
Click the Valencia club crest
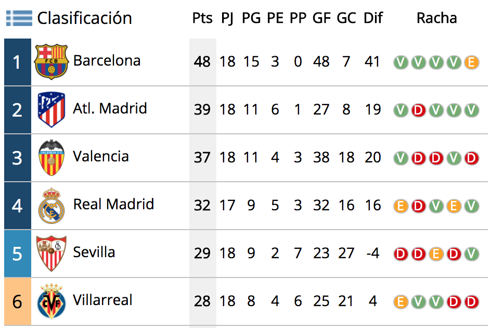[x=51, y=157]
